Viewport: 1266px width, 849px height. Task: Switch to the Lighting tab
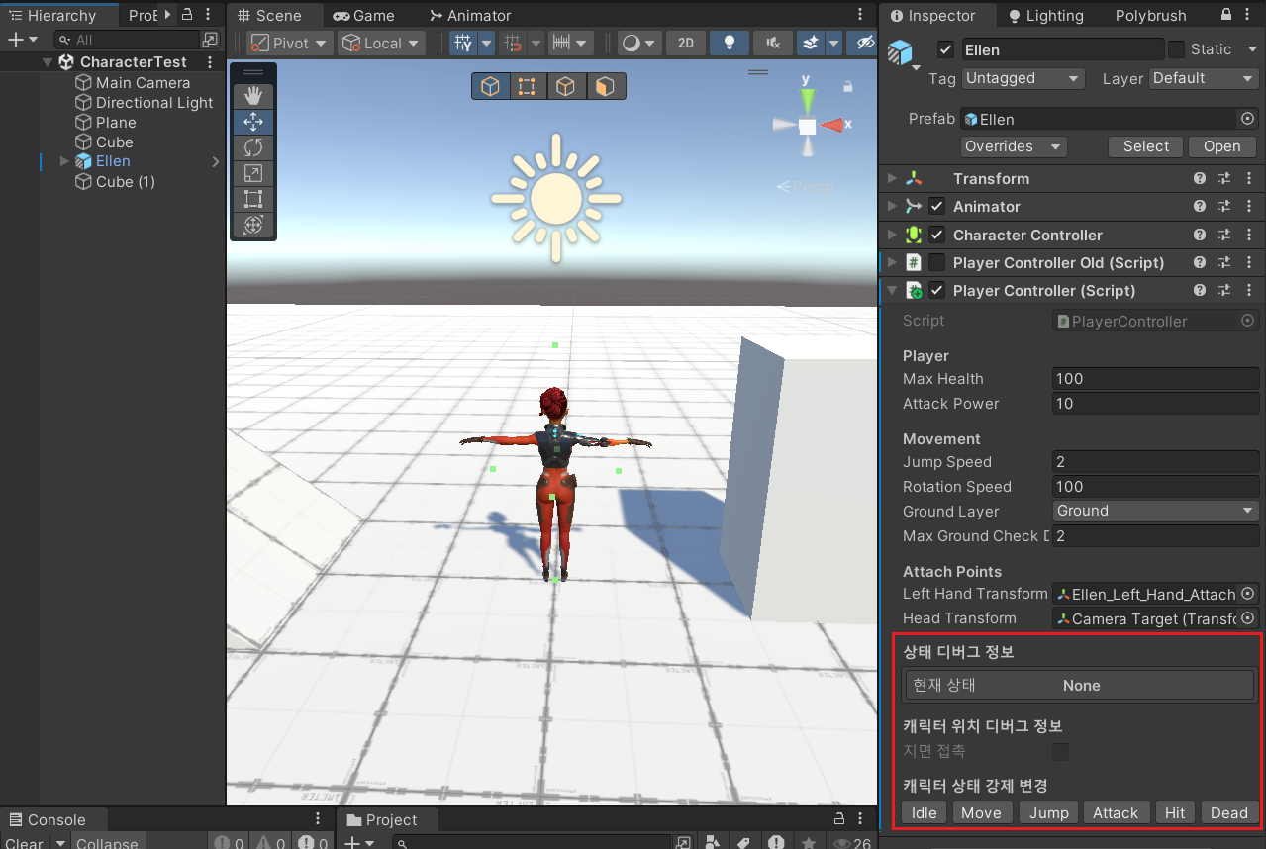pos(1045,15)
